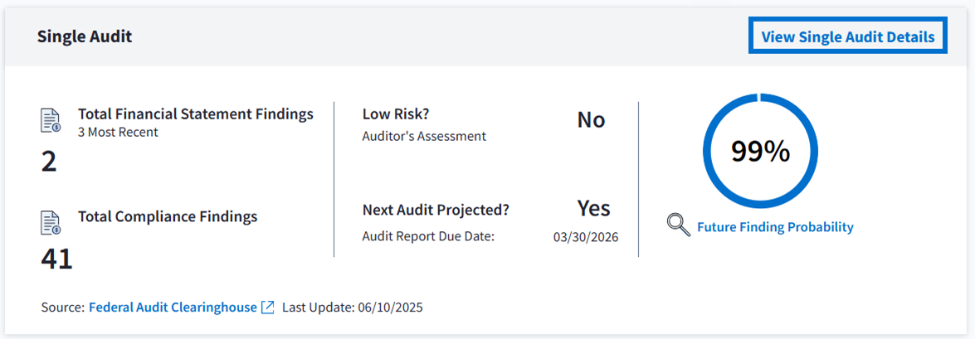
Task: Click the compliance findings count of 41
Action: [56, 259]
